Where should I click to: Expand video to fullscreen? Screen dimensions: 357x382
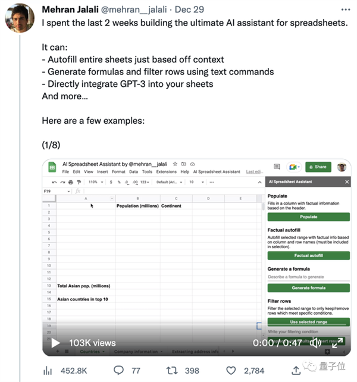[x=337, y=343]
